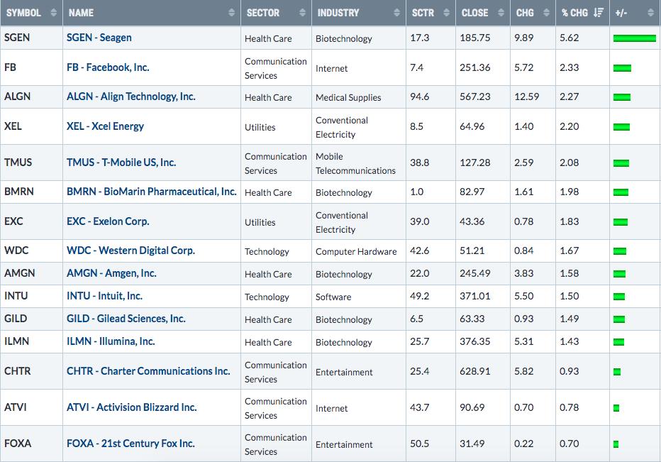Click the descending sort icon beside % CHG
Screen dimensions: 661x462
(x=599, y=13)
